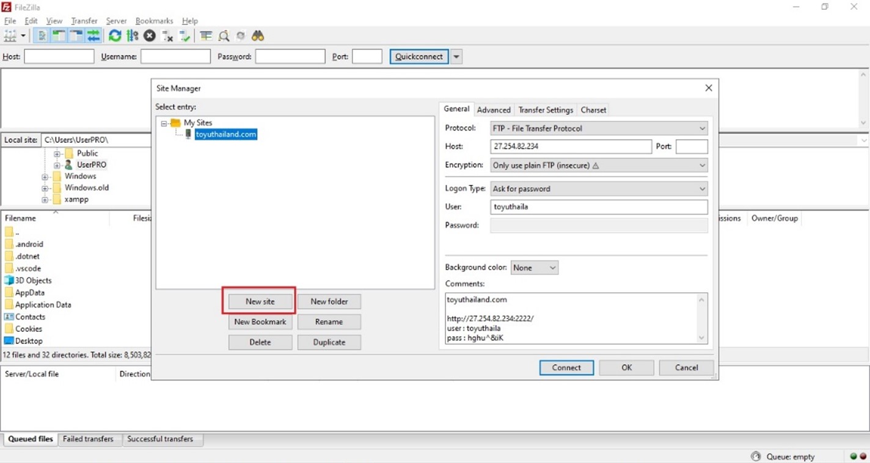Click the xampp folder icon in local tree
870x463 pixels.
(57, 199)
